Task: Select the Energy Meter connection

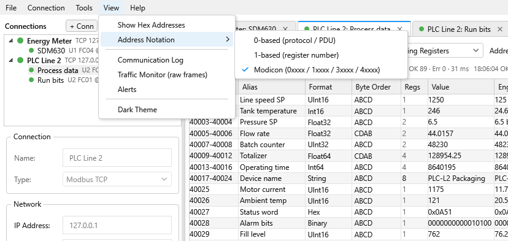Action: 49,41
